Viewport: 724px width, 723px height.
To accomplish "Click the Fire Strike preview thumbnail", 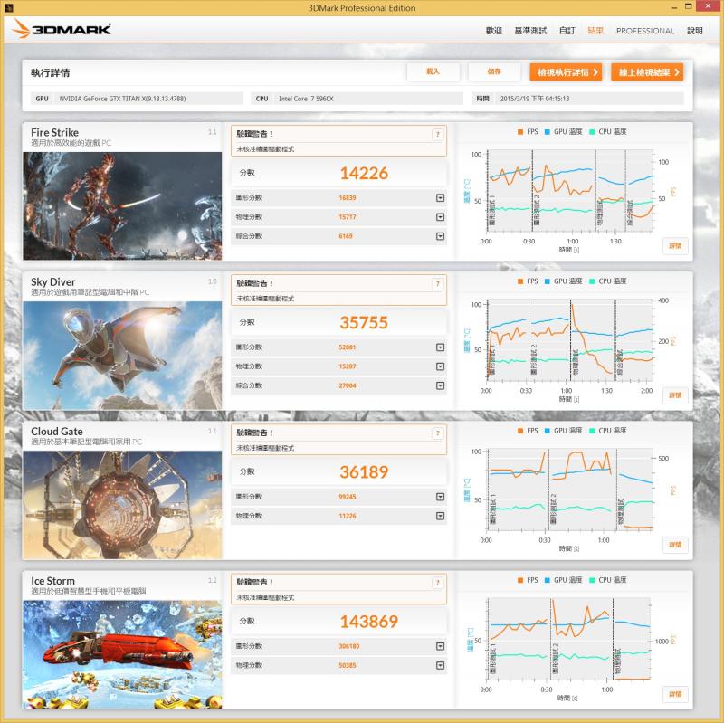I will tap(122, 206).
